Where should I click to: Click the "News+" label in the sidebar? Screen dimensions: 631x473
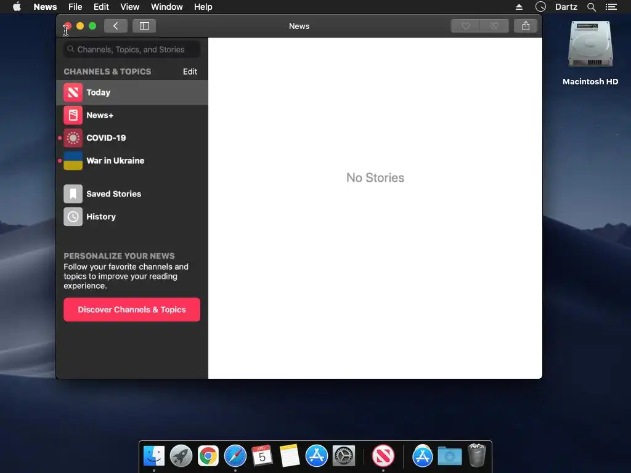100,115
